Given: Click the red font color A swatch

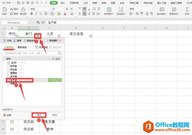Looking at the screenshot, I should 65,14.
